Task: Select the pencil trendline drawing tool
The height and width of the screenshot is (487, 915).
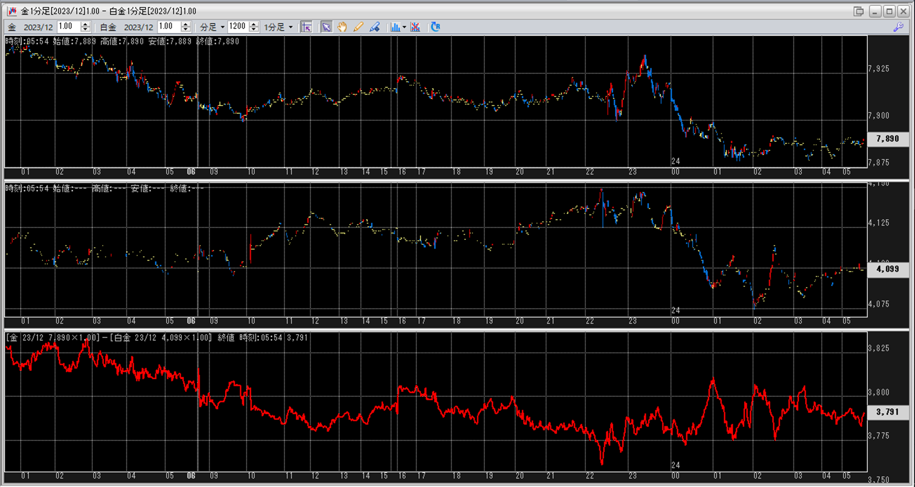Action: [x=358, y=27]
